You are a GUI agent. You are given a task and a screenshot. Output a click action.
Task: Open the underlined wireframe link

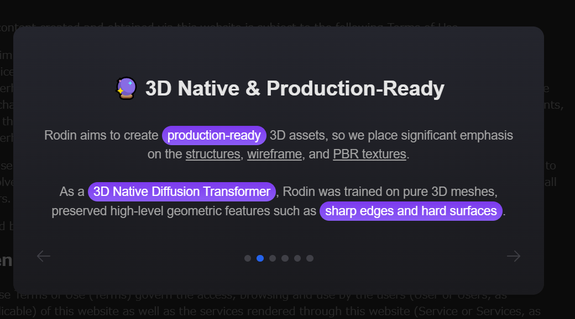click(x=274, y=154)
